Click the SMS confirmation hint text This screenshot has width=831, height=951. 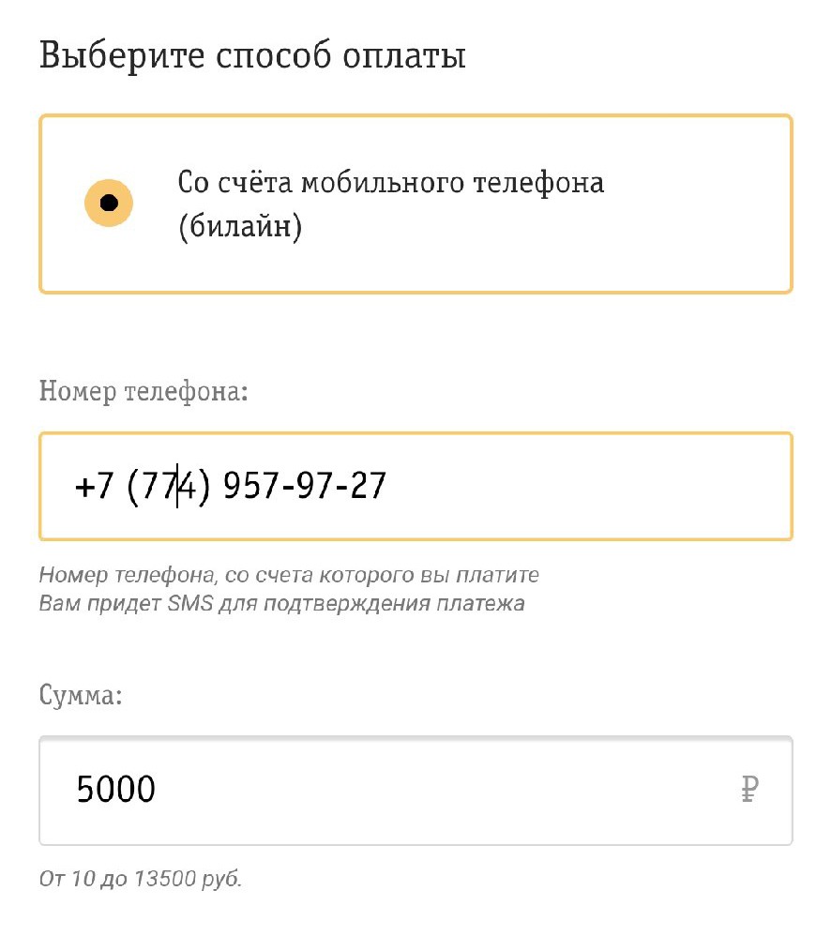tap(281, 603)
